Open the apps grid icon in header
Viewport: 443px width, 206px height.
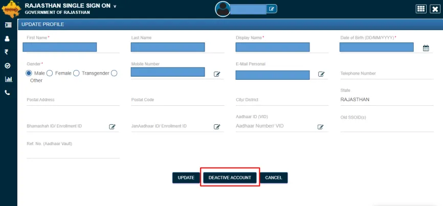pyautogui.click(x=421, y=9)
